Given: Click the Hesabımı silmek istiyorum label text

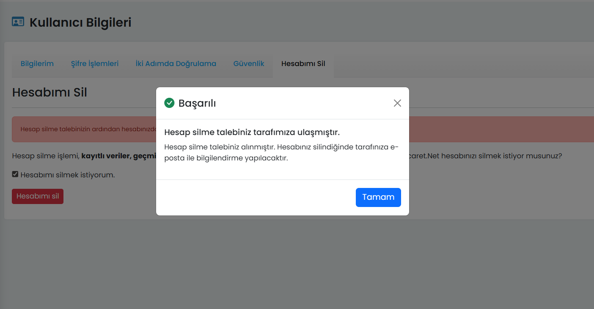Looking at the screenshot, I should [x=68, y=175].
